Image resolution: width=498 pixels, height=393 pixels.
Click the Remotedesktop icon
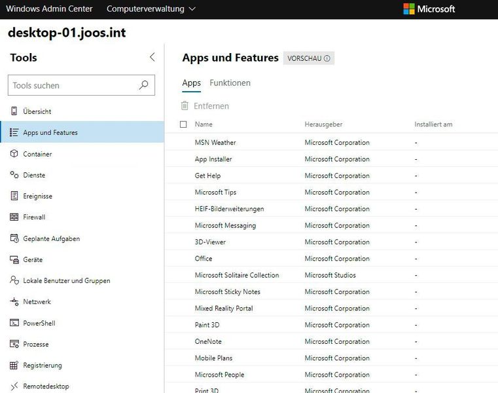click(x=14, y=386)
